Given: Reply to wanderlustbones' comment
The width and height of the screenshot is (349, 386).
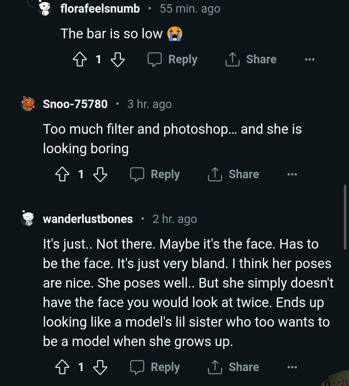Looking at the screenshot, I should [x=155, y=367].
